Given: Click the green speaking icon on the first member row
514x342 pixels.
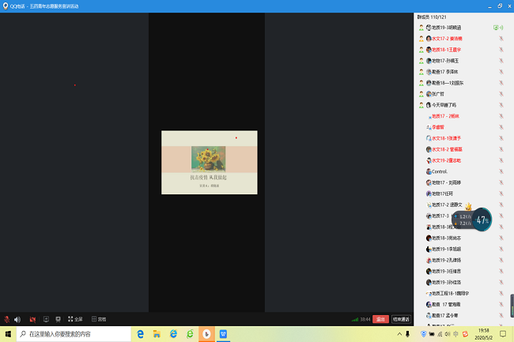Looking at the screenshot, I should pos(501,28).
